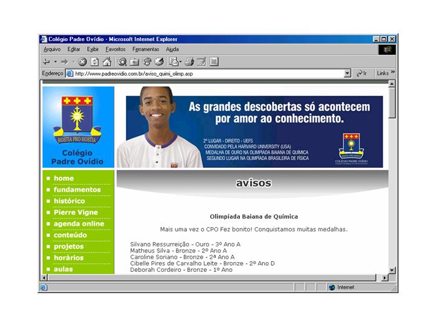Click the 'avisos' section header
Viewport: 436px width, 327px height.
click(x=253, y=183)
